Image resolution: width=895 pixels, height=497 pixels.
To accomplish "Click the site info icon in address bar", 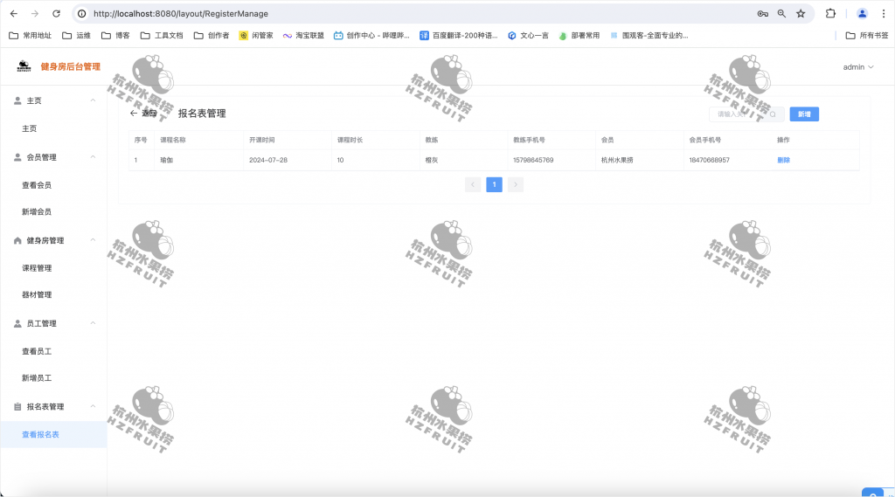I will click(x=82, y=14).
